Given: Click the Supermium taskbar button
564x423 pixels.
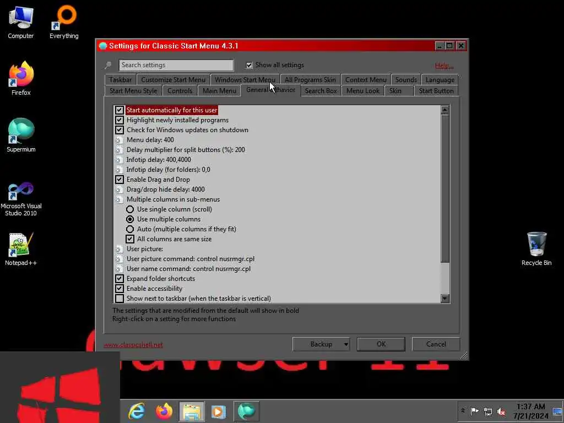Looking at the screenshot, I should tap(246, 411).
